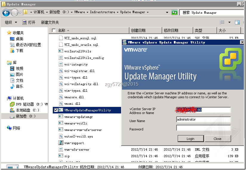Image resolution: width=246 pixels, height=170 pixels.
Task: Open the 文档 library
Action: click(x=16, y=80)
